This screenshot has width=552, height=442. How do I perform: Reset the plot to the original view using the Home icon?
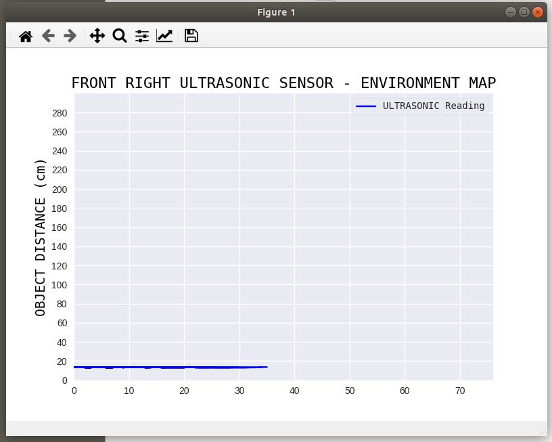coord(26,36)
